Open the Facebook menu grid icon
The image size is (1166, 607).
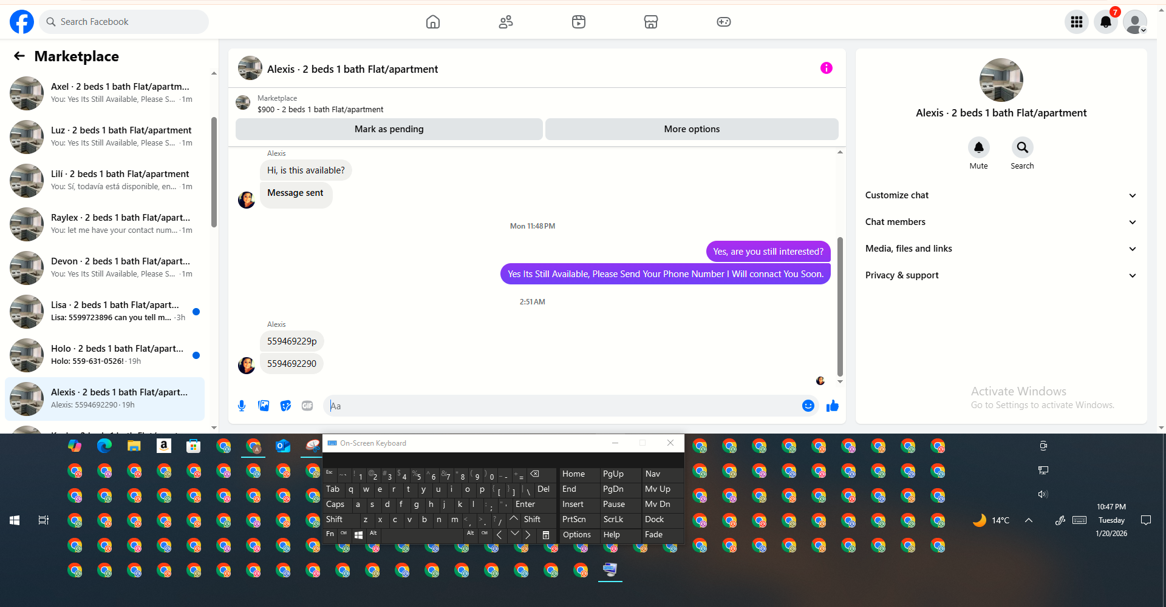tap(1077, 22)
